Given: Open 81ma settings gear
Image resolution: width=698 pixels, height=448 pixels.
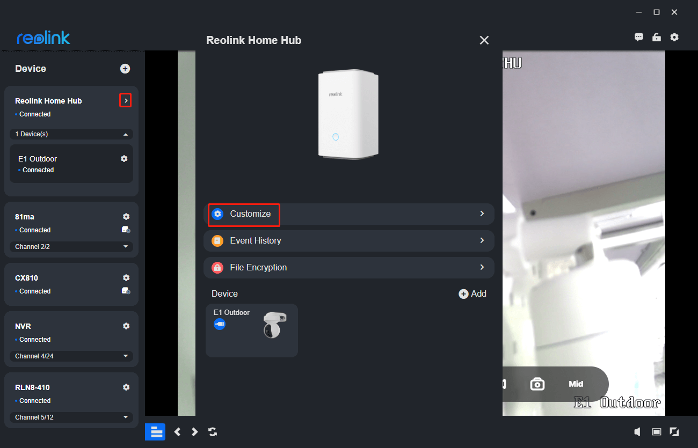Looking at the screenshot, I should [x=126, y=217].
